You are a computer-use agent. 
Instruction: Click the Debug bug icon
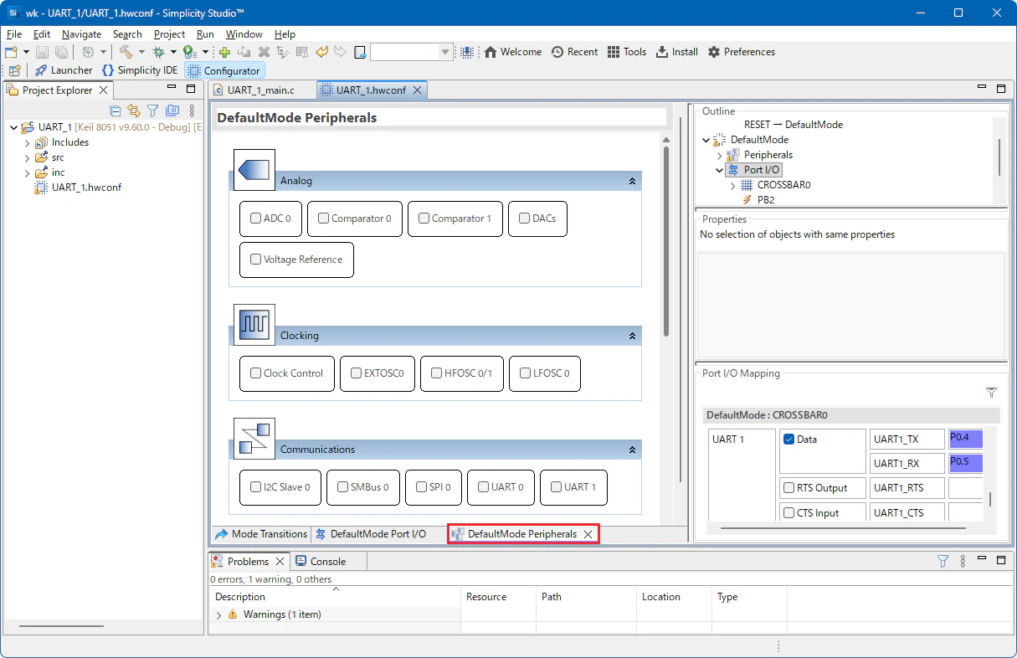pyautogui.click(x=157, y=52)
